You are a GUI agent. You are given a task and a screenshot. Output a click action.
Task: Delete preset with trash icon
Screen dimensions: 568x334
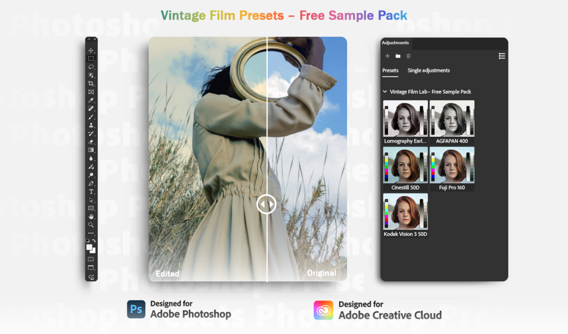pos(409,56)
